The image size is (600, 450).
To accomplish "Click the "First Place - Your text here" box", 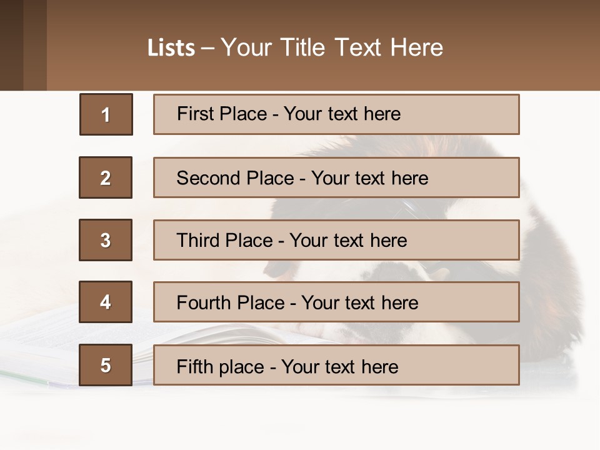I will click(336, 114).
